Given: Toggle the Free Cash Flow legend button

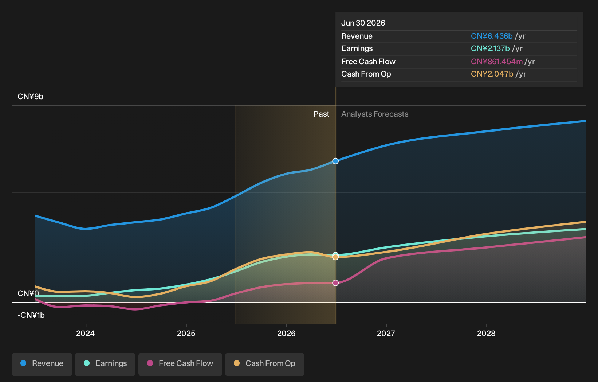Looking at the screenshot, I should coord(180,364).
